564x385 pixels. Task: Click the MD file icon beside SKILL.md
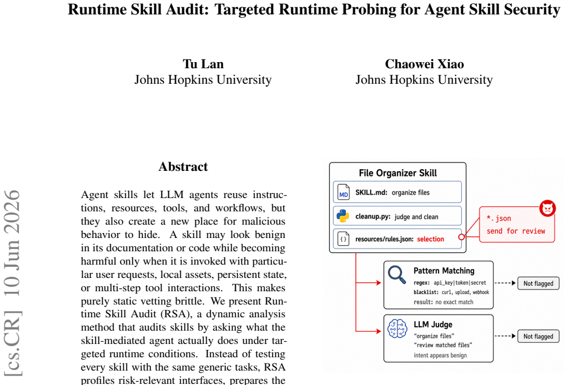[344, 192]
